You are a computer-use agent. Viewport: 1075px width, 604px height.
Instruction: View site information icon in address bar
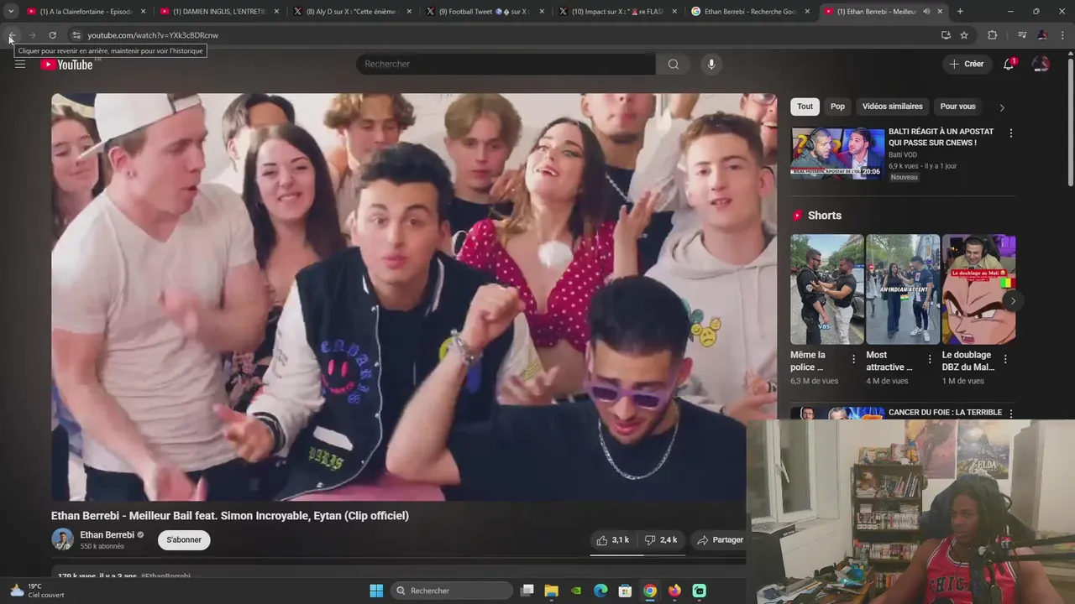pos(76,35)
